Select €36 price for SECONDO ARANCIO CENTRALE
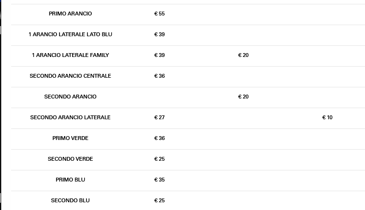Viewport: 365px width, 210px height. pyautogui.click(x=160, y=76)
